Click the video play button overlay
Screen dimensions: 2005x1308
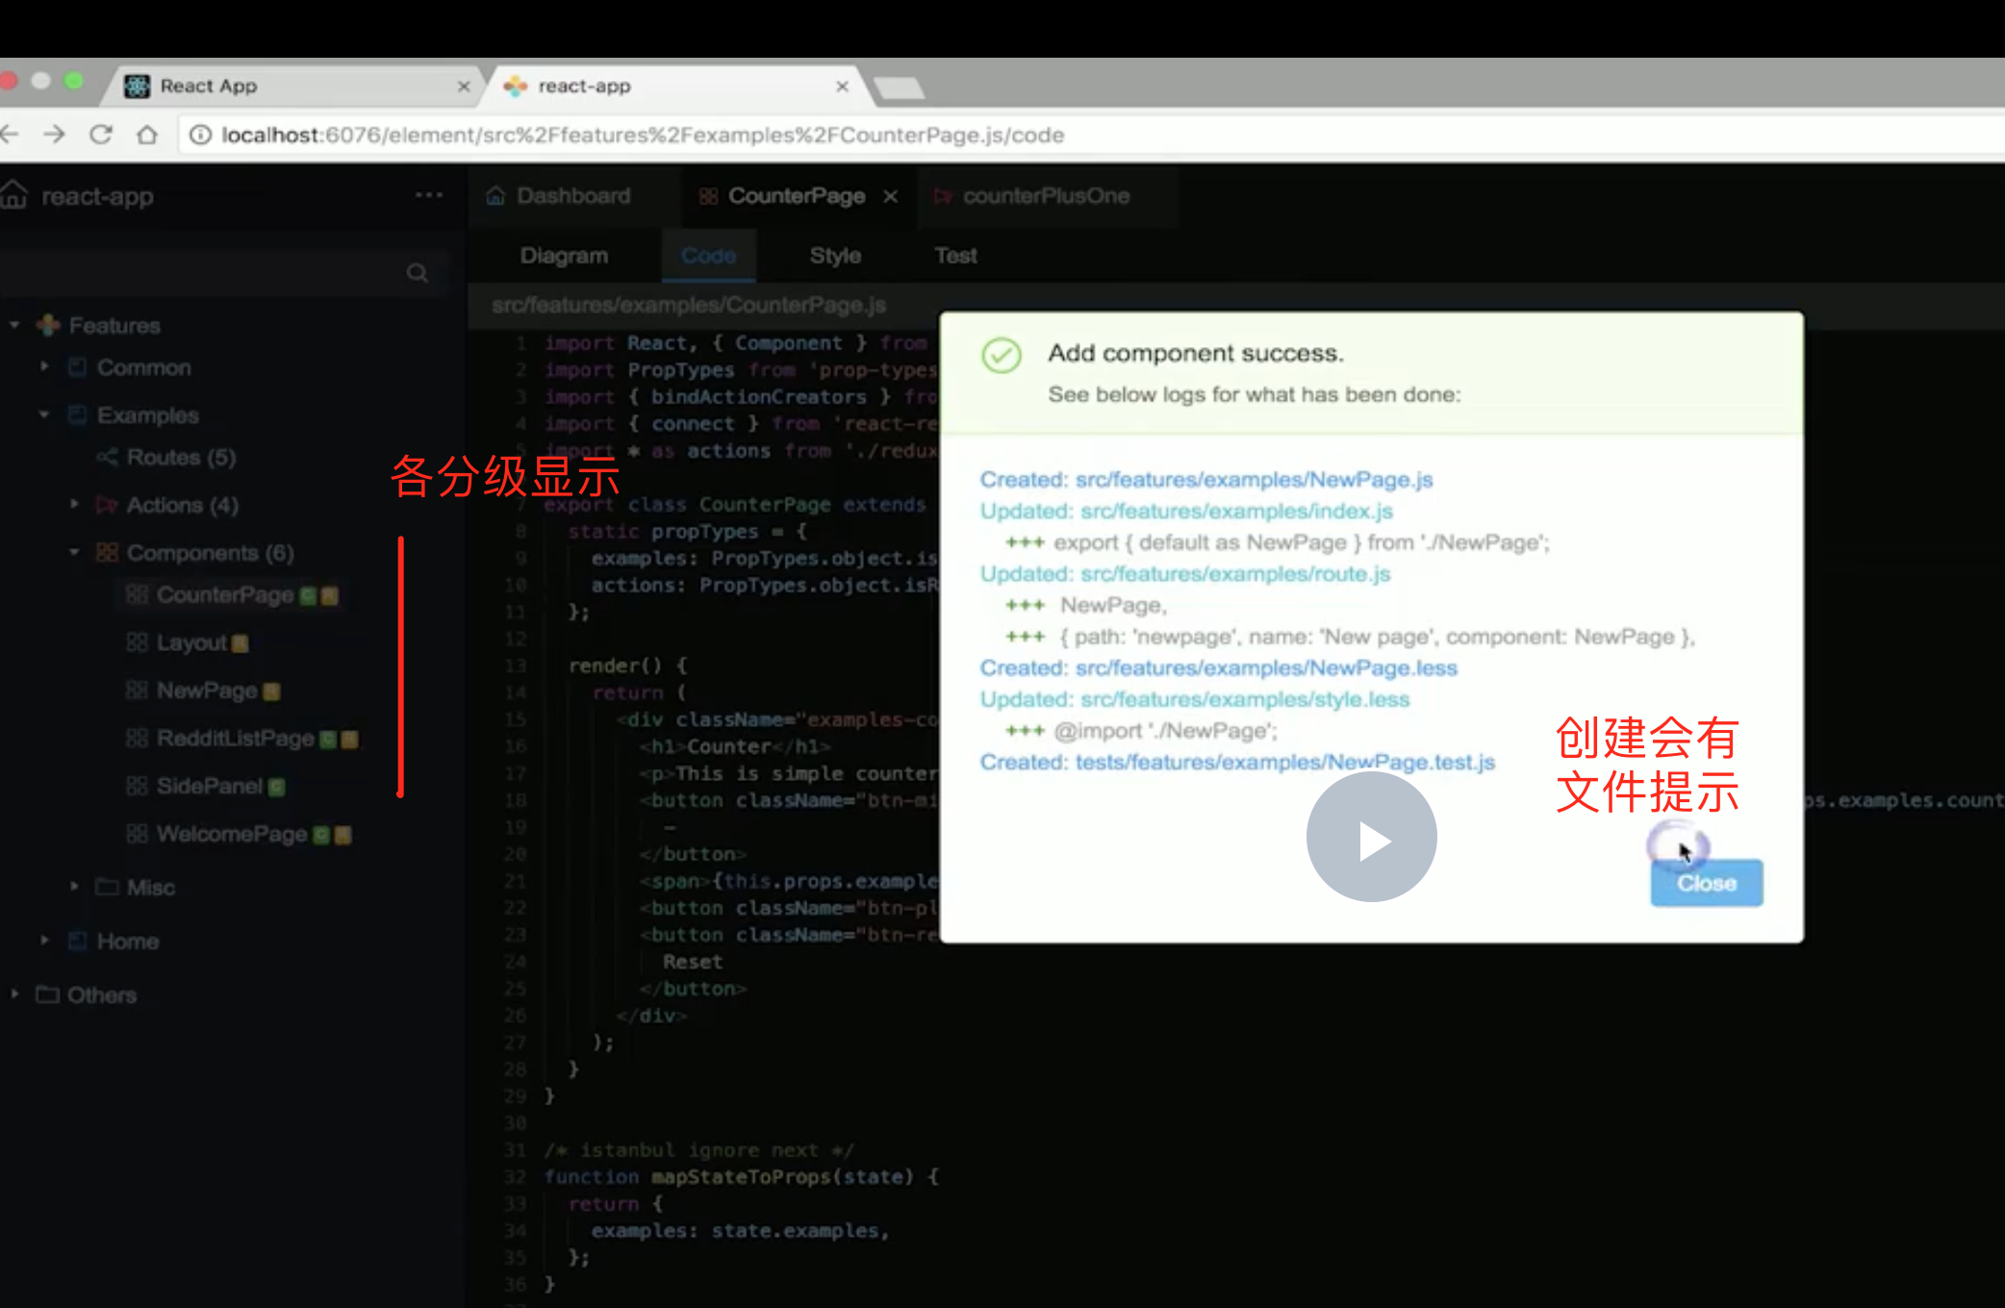click(1371, 838)
